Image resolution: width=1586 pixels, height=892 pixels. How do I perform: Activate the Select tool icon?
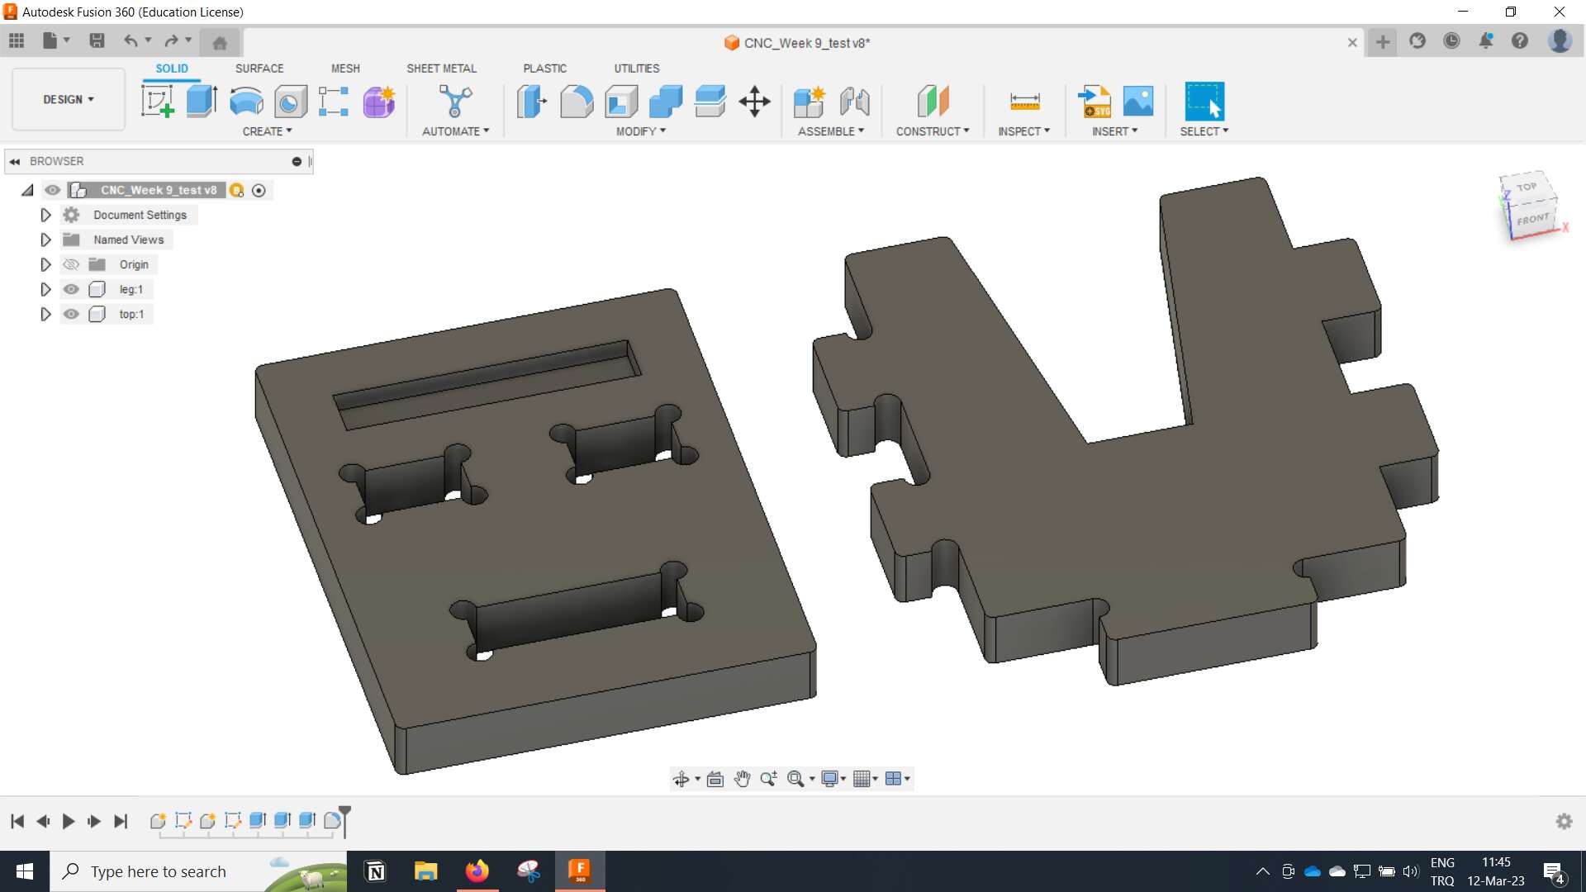click(1204, 102)
